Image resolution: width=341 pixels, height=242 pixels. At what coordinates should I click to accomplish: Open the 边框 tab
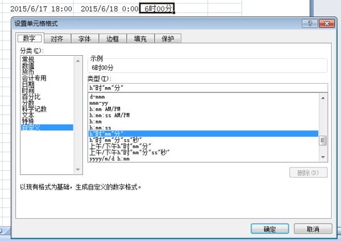click(113, 39)
